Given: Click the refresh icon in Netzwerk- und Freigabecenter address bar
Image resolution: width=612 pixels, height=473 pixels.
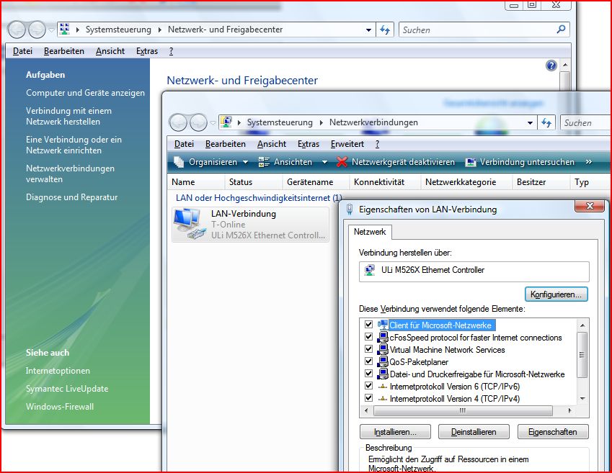Looking at the screenshot, I should point(385,30).
